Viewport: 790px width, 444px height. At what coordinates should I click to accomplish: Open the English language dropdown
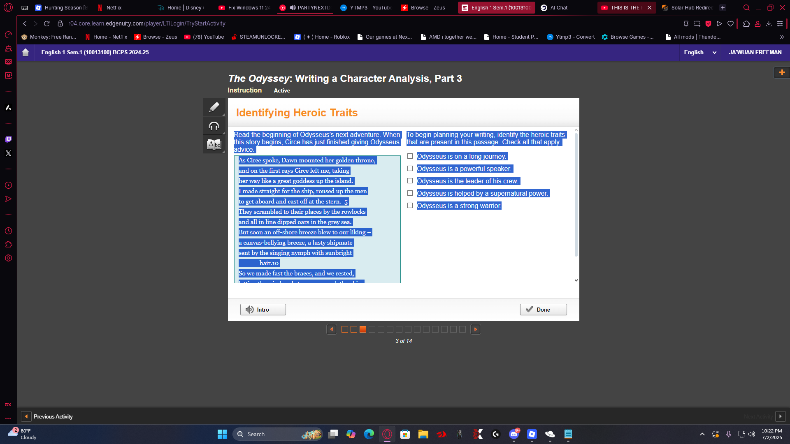click(x=700, y=52)
